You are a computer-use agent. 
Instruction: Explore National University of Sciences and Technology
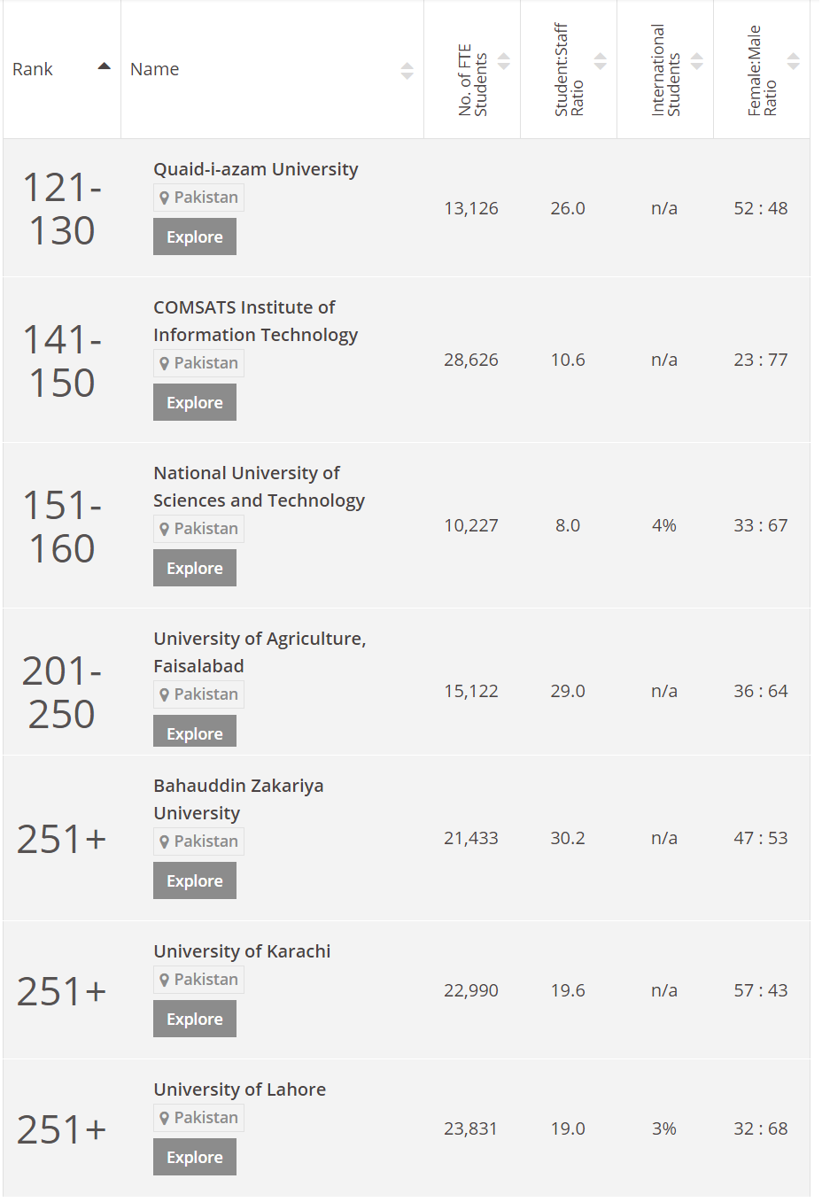[195, 569]
